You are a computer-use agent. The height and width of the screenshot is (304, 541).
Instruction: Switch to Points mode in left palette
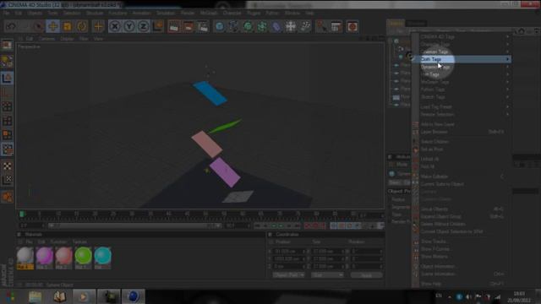7,106
